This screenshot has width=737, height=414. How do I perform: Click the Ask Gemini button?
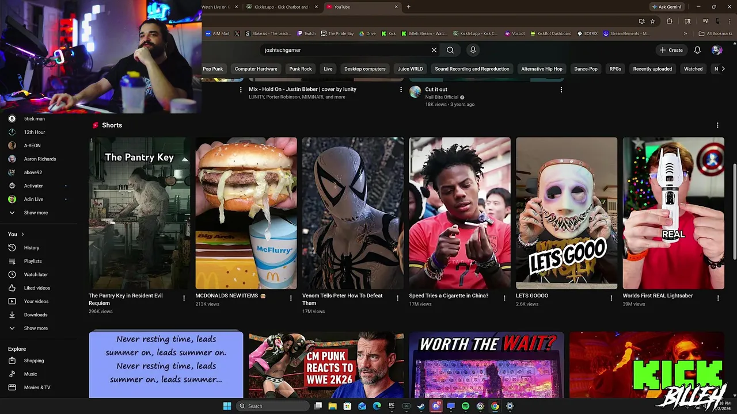tap(666, 7)
